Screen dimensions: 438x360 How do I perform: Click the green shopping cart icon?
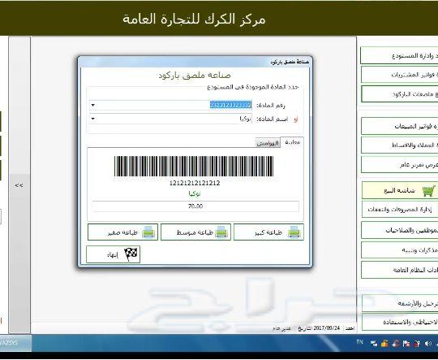point(428,191)
